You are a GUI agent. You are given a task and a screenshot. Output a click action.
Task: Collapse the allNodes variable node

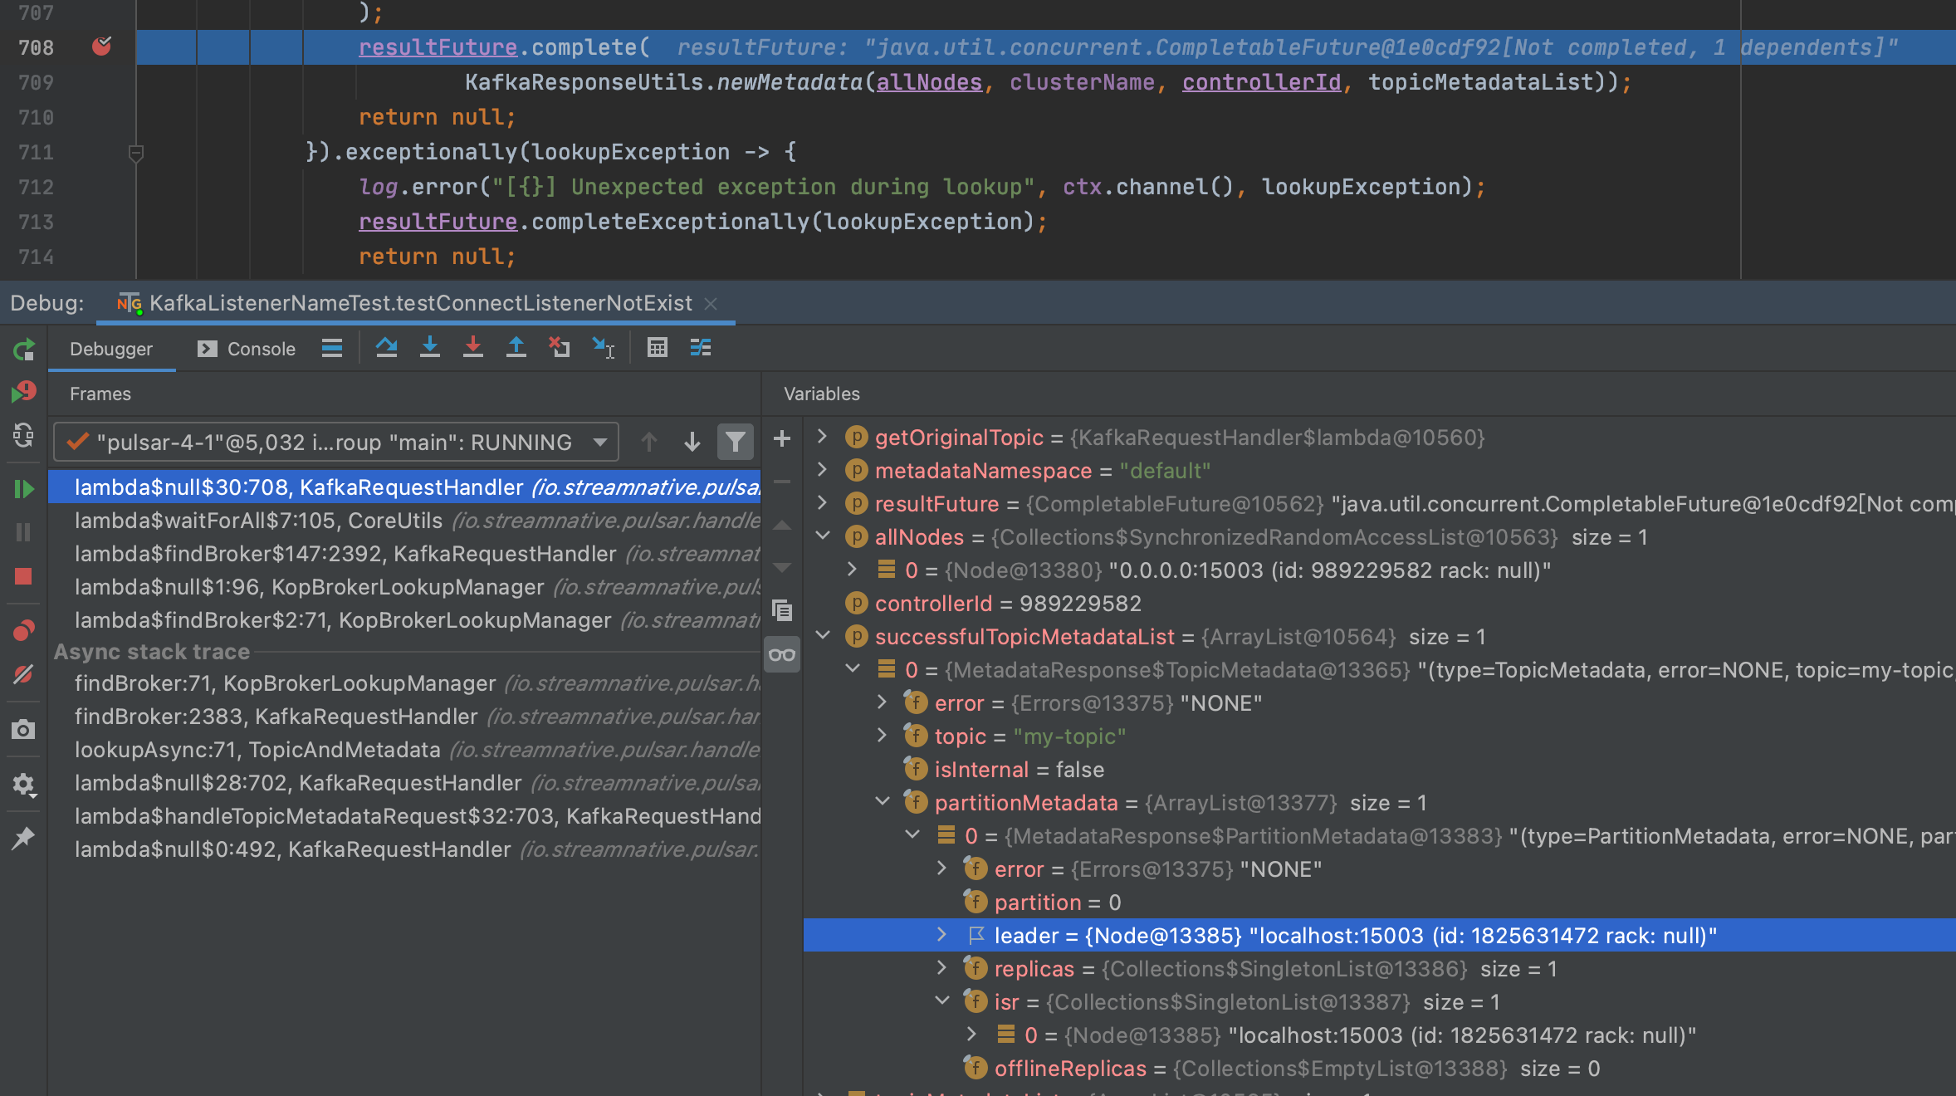[822, 536]
